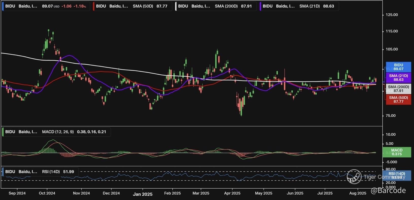
Task: Click the Jun 2025 date label
Action: tap(295, 193)
